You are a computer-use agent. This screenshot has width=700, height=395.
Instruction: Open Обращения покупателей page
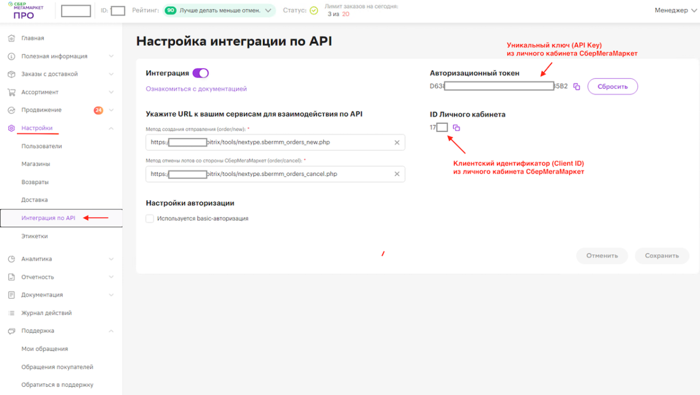tap(58, 367)
